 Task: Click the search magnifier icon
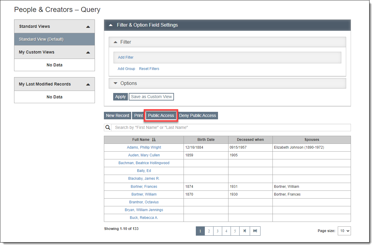pyautogui.click(x=108, y=128)
